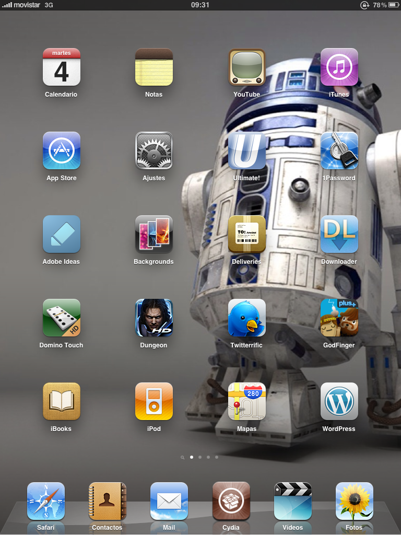Open the App Store
The height and width of the screenshot is (535, 401).
click(62, 150)
